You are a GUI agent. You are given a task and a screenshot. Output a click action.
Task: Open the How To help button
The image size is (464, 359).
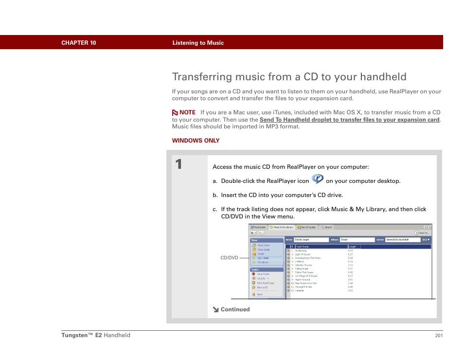tap(422, 233)
